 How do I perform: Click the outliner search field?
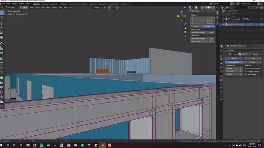pyautogui.click(x=240, y=7)
